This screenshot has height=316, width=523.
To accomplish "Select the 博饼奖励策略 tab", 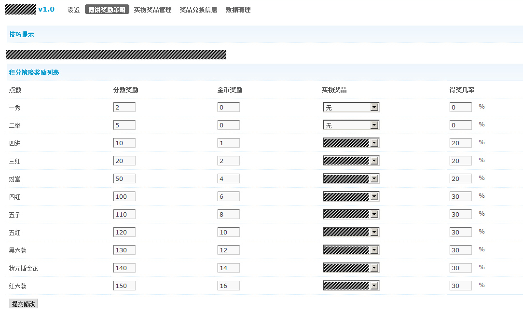I will (107, 10).
